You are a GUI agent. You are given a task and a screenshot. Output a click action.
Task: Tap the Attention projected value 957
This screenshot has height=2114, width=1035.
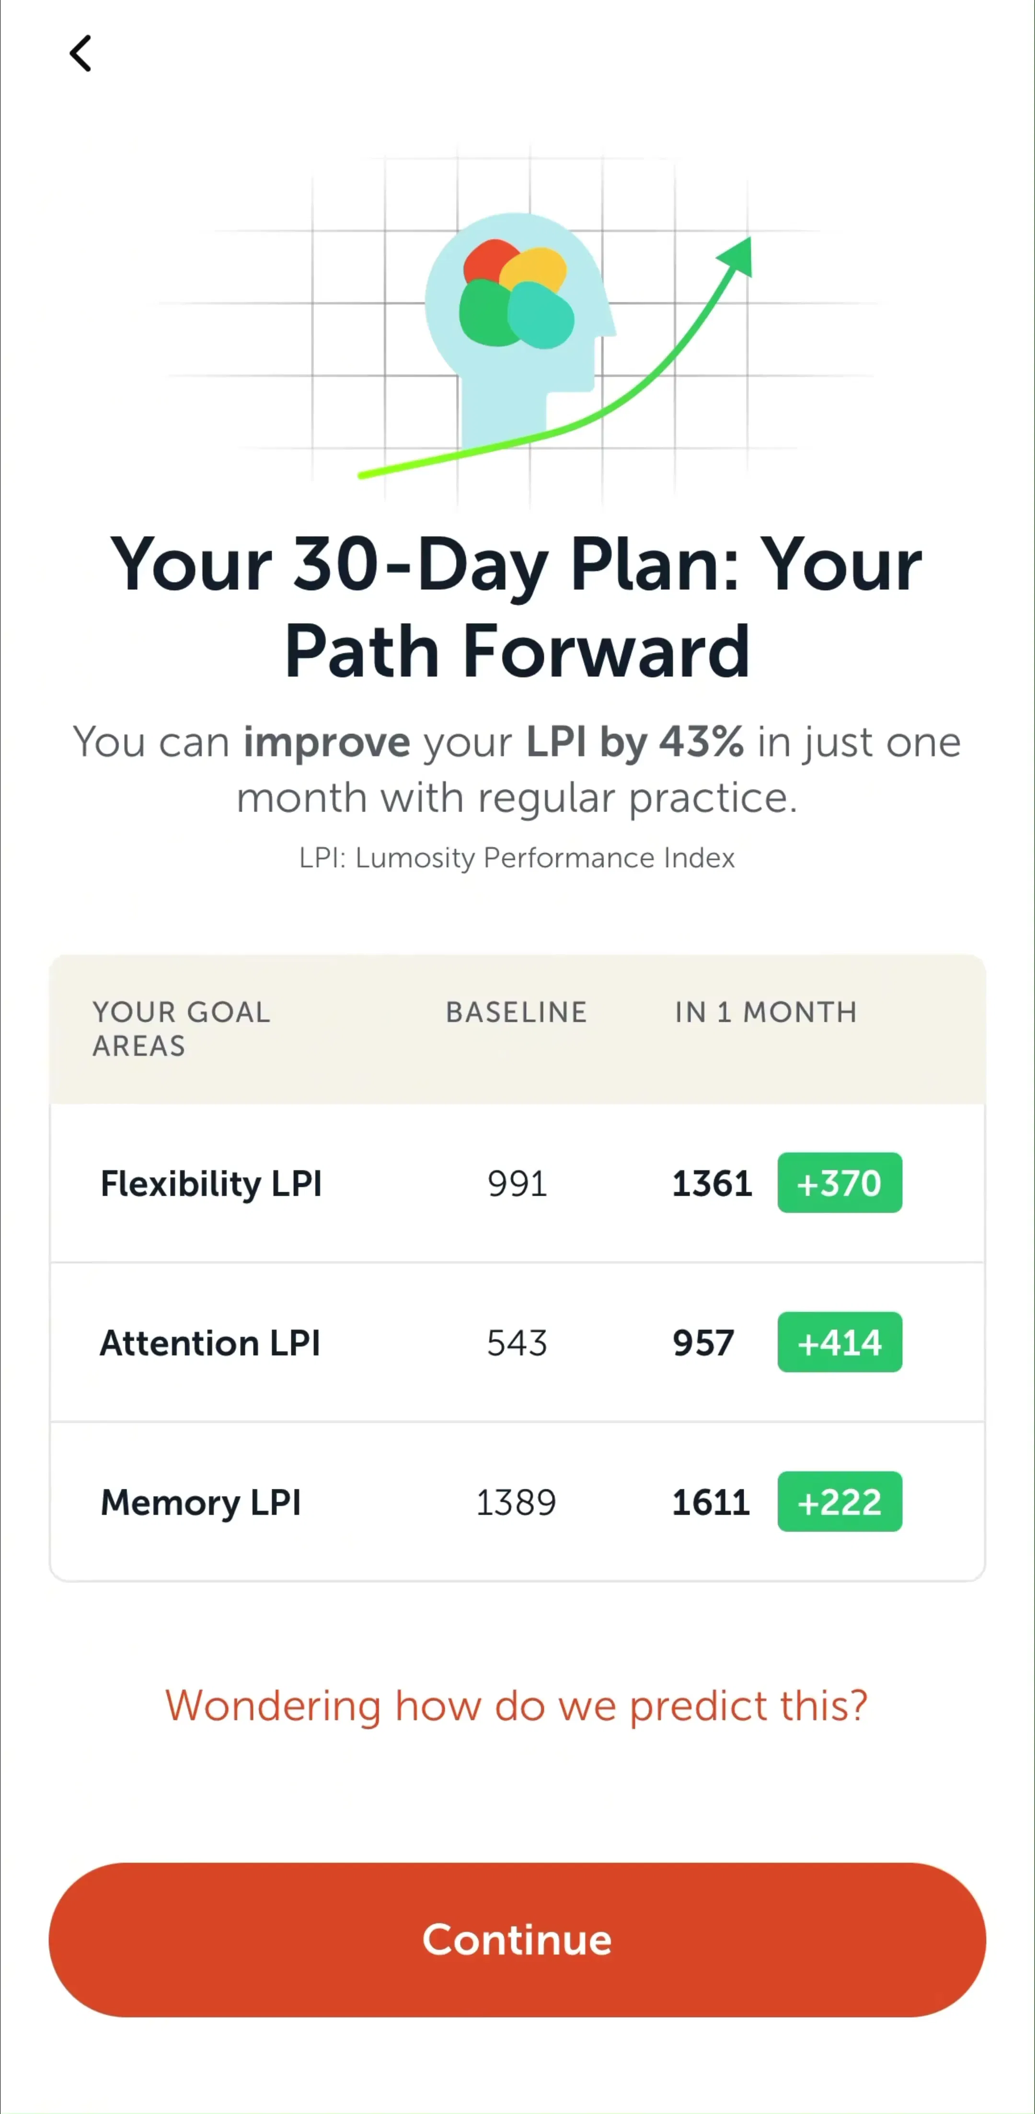tap(703, 1343)
